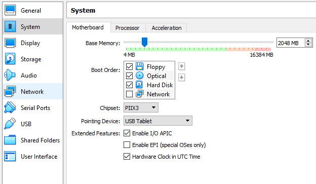Go to Serial Ports settings label
This screenshot has height=184, width=316.
35,108
